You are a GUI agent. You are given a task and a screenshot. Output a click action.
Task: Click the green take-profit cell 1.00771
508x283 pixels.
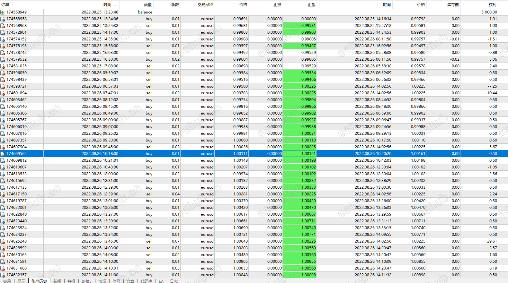(300, 235)
